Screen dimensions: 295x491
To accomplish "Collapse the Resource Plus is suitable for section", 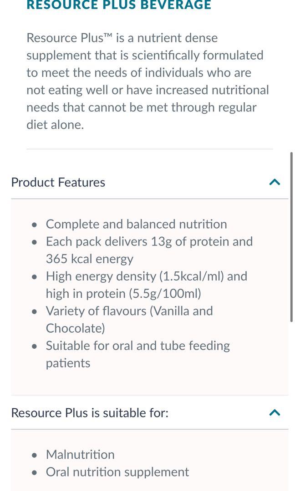I will [x=274, y=412].
